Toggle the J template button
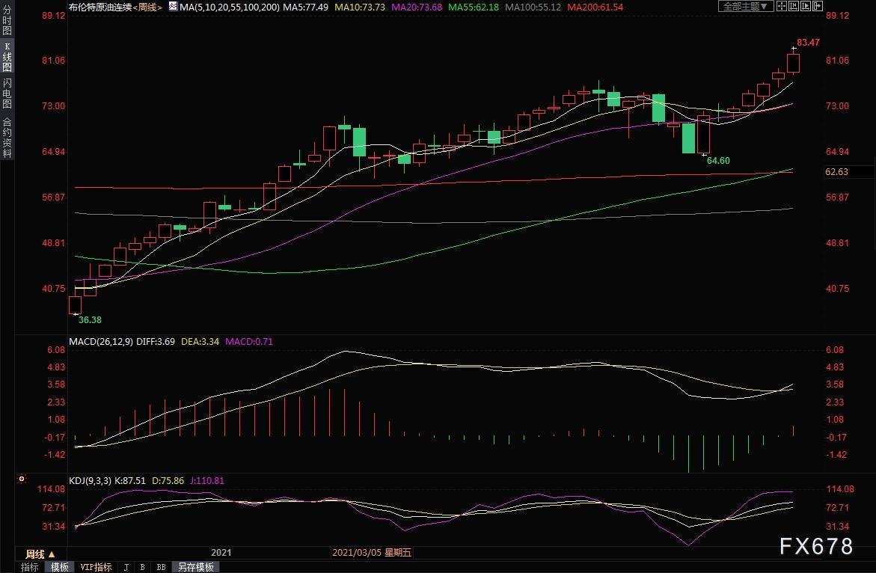This screenshot has width=876, height=573. click(x=126, y=567)
